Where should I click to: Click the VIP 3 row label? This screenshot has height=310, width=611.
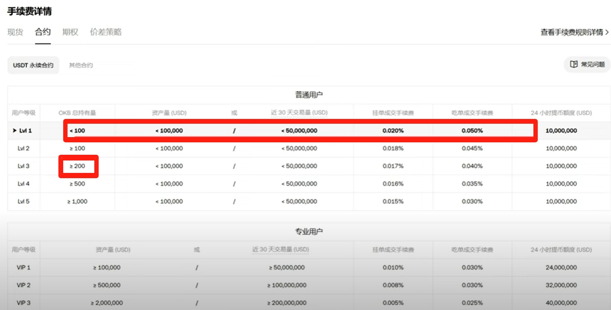point(23,303)
